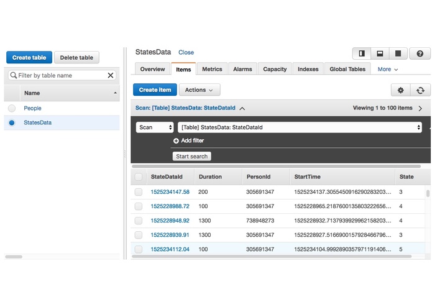Click the items table bottom horizontal scrollbar

(272, 256)
